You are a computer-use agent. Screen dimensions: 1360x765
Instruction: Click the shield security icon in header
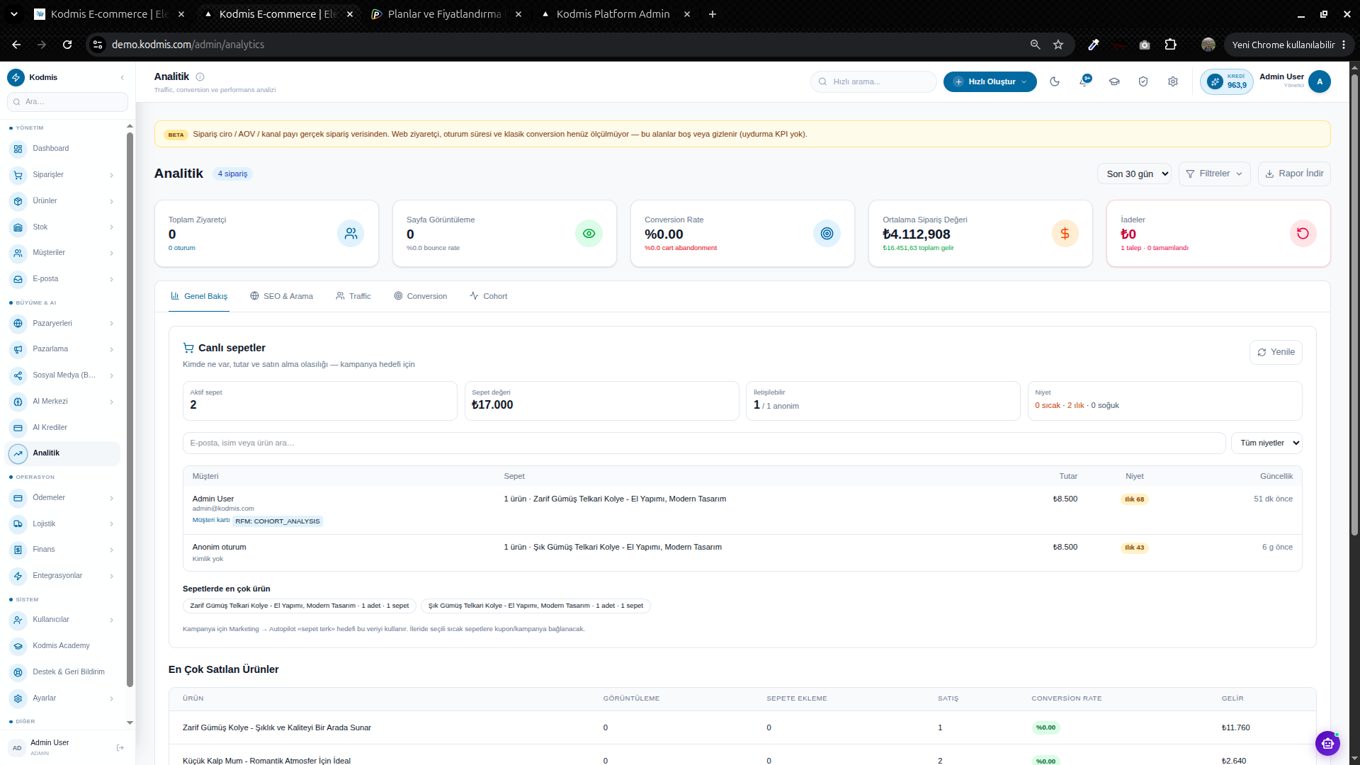coord(1143,81)
